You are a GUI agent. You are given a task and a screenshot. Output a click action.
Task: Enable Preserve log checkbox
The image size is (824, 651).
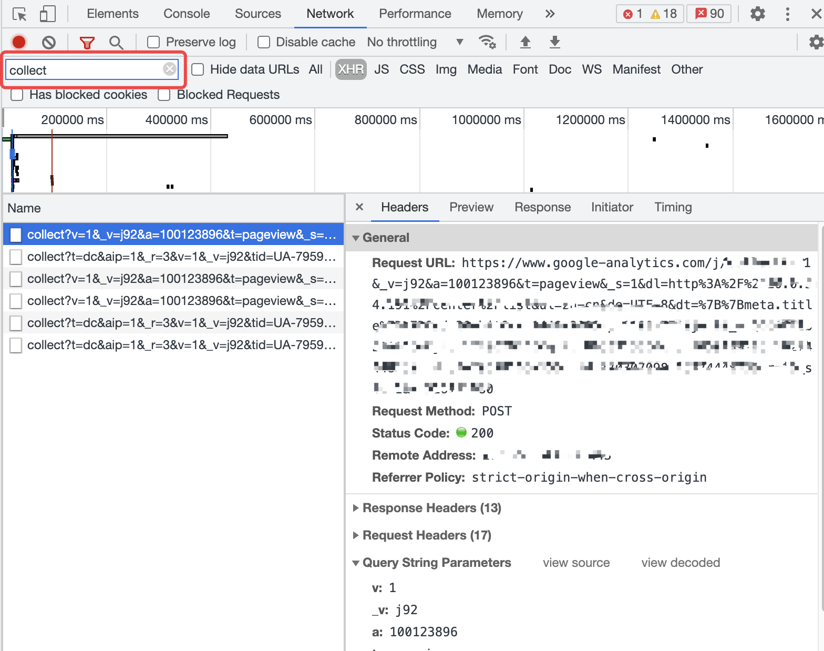point(153,42)
